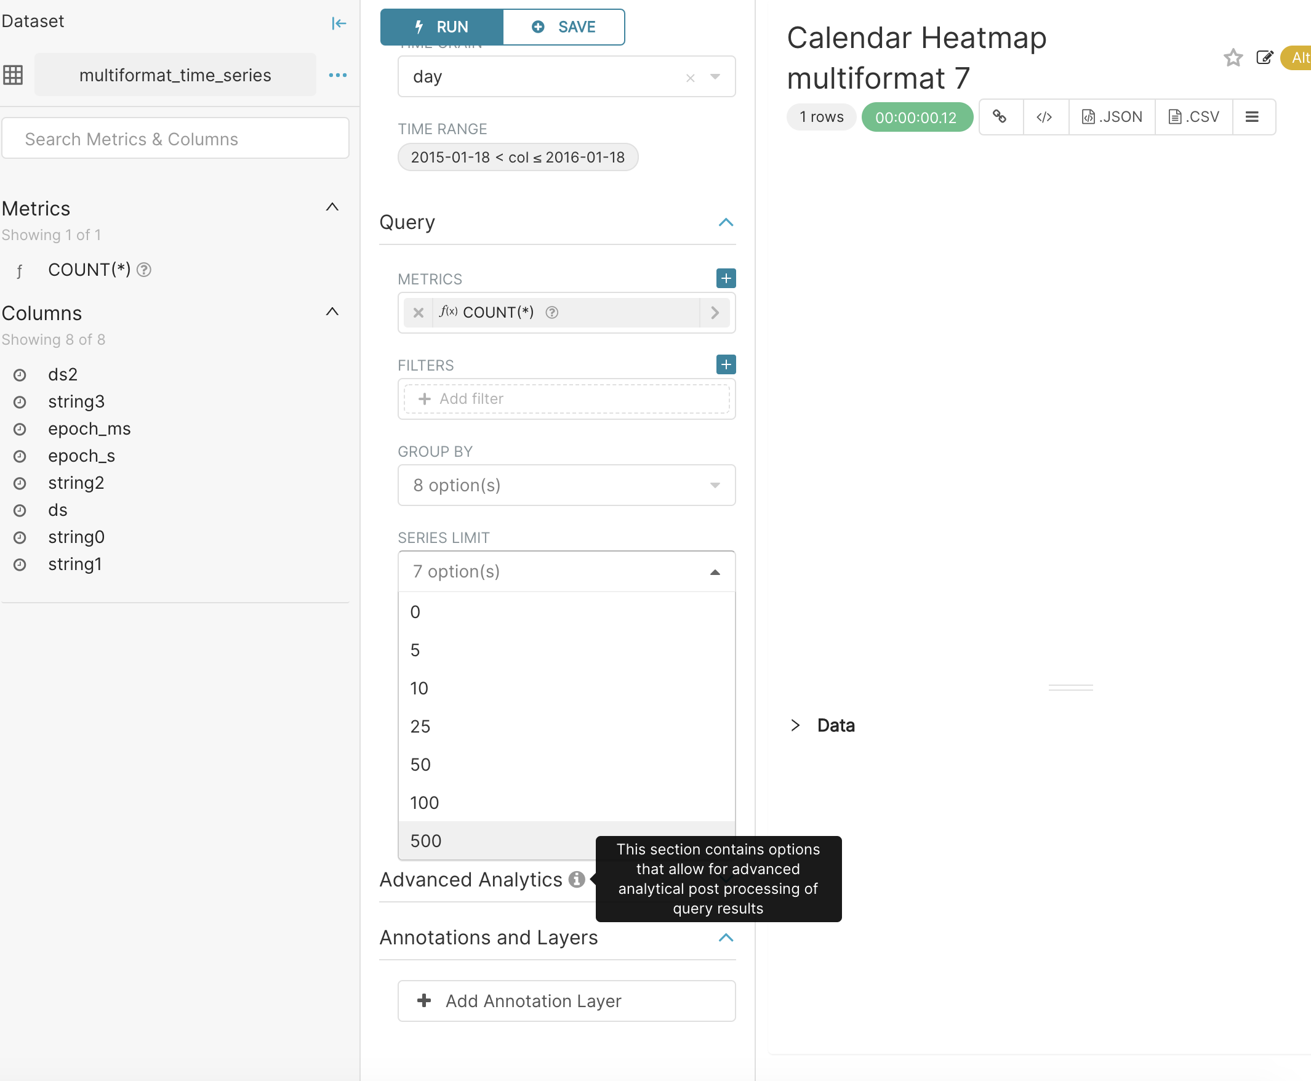
Task: Expand the Data panel
Action: pos(795,725)
